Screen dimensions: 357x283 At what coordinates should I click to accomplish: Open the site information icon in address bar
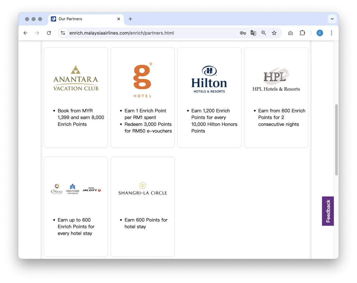(63, 33)
